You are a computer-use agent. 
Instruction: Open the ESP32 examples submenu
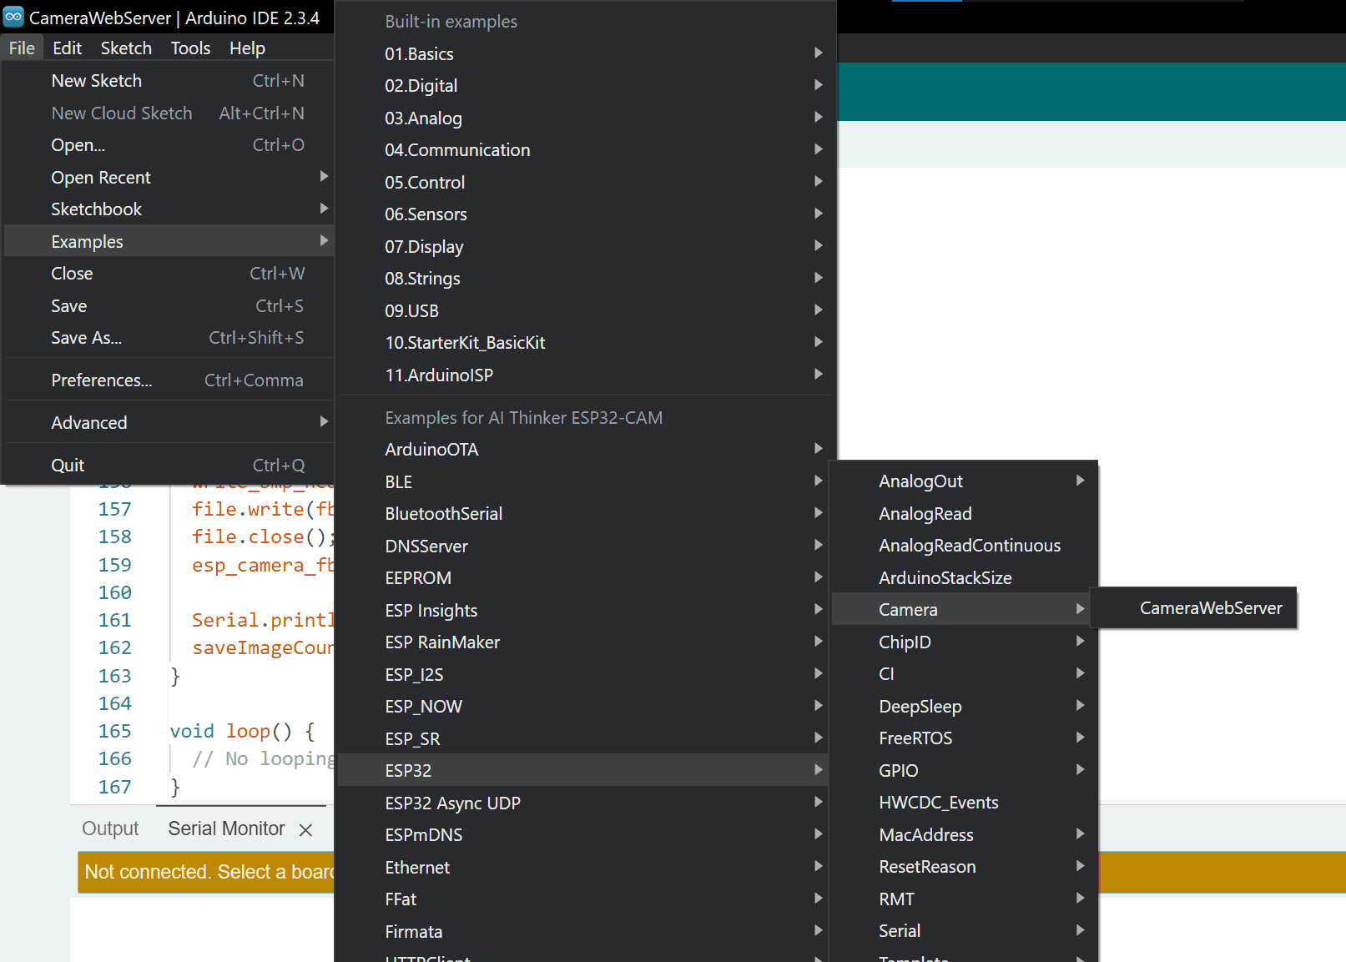[x=408, y=771]
